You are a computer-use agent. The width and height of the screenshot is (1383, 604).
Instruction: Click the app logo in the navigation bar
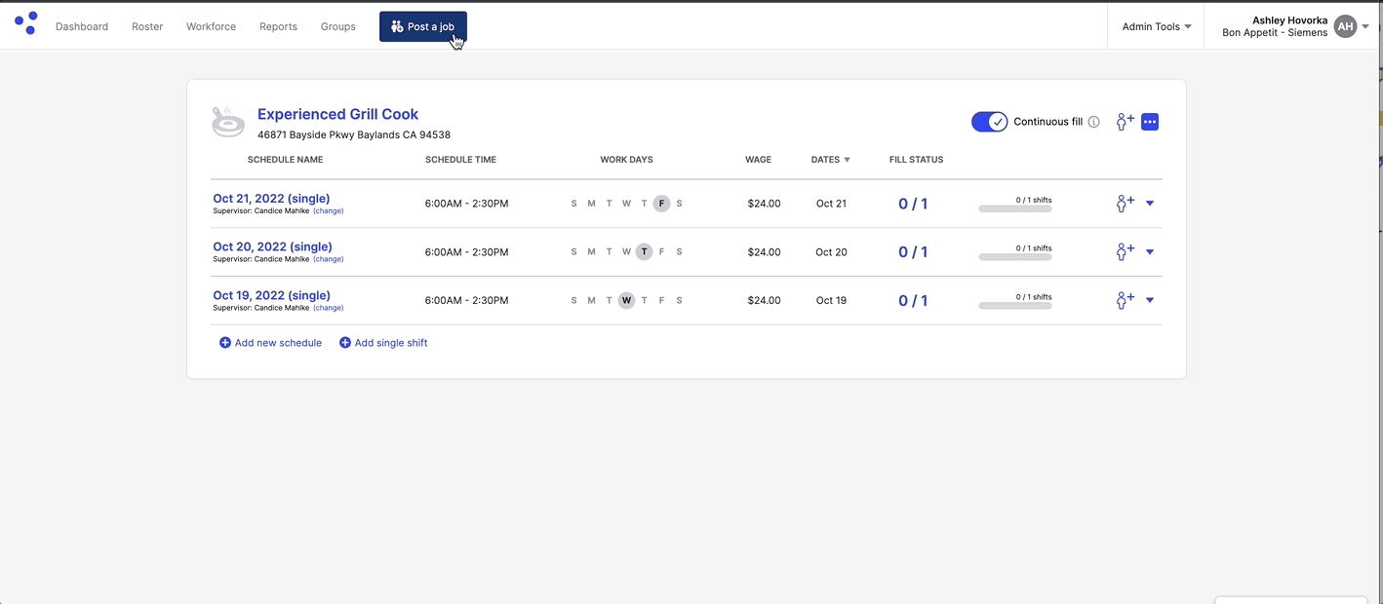click(26, 23)
